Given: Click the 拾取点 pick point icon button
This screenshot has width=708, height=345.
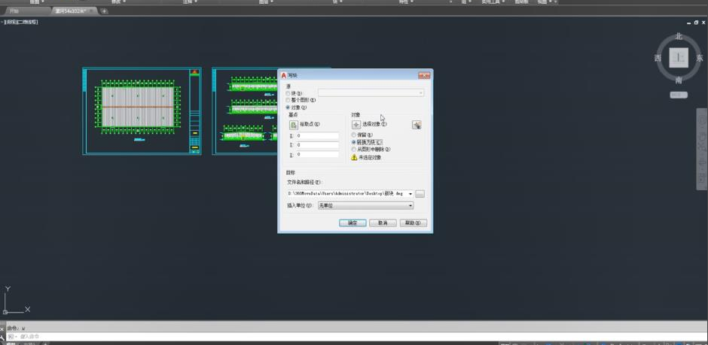Looking at the screenshot, I should tap(294, 125).
